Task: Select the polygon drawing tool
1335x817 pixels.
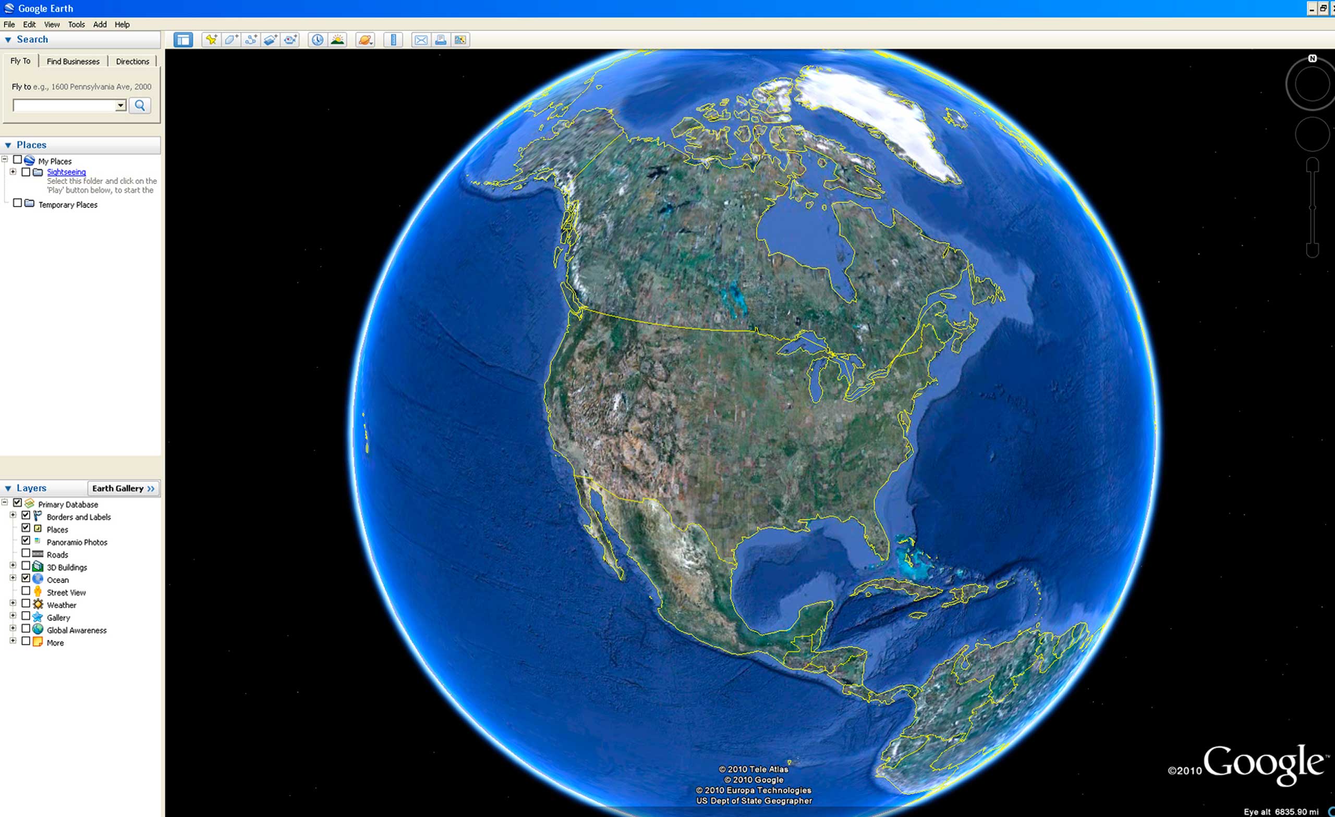Action: coord(233,39)
